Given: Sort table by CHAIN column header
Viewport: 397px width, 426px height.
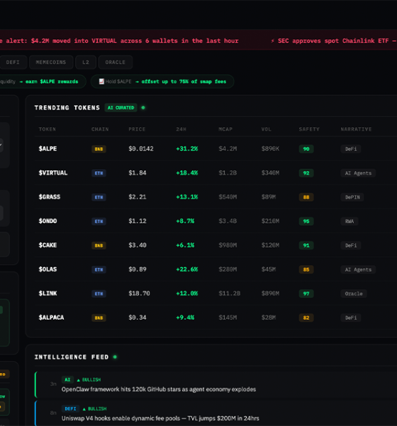Looking at the screenshot, I should 100,129.
